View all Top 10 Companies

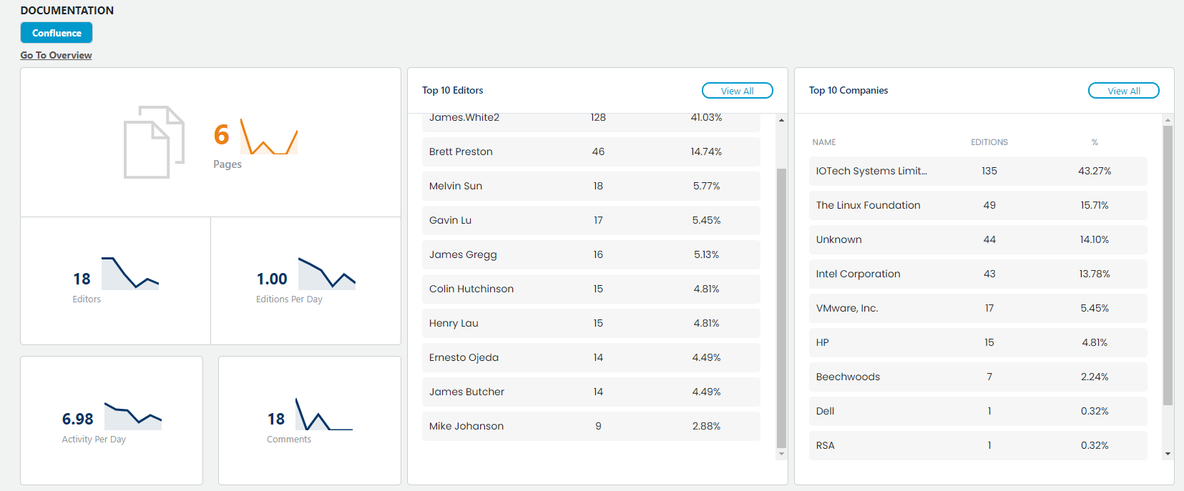[1123, 91]
